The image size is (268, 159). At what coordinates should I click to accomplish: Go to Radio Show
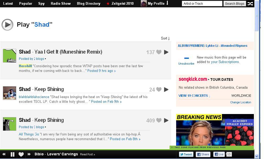(x=61, y=3)
